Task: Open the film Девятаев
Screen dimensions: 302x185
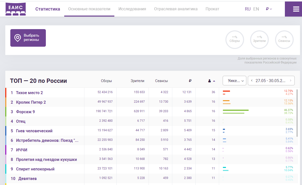Action: (27, 178)
